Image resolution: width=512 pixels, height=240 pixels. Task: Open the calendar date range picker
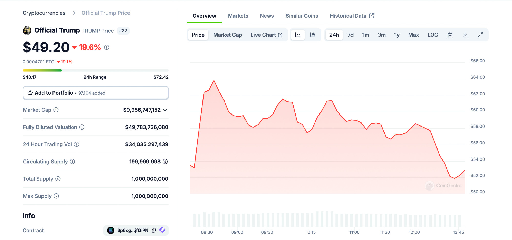[450, 35]
